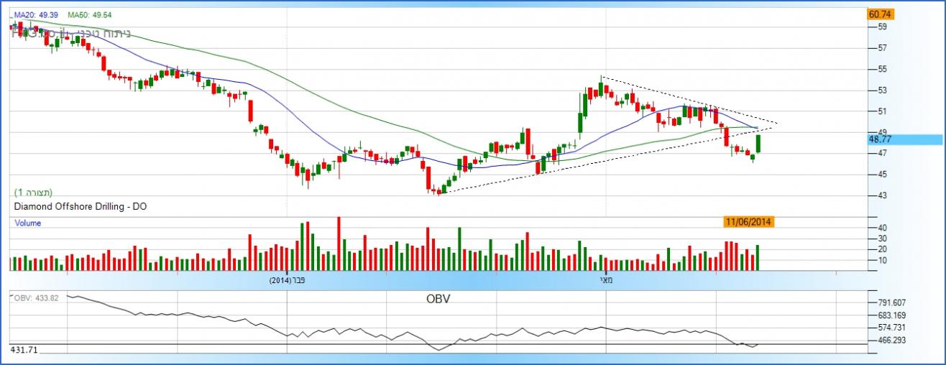946x365 pixels.
Task: Click the Volume panel label
Action: coord(28,223)
